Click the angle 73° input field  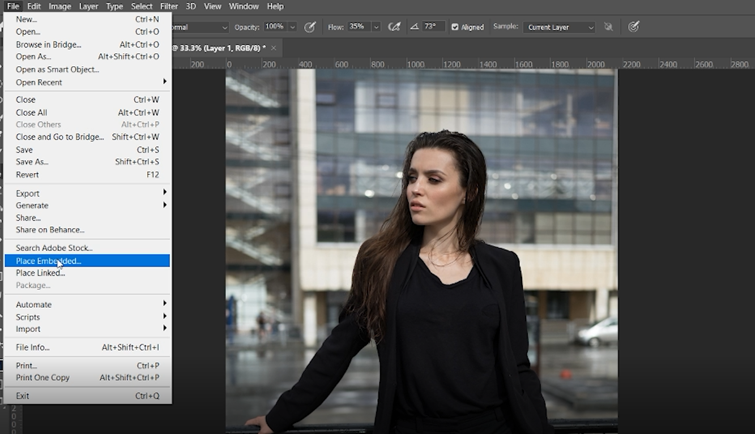tap(433, 27)
